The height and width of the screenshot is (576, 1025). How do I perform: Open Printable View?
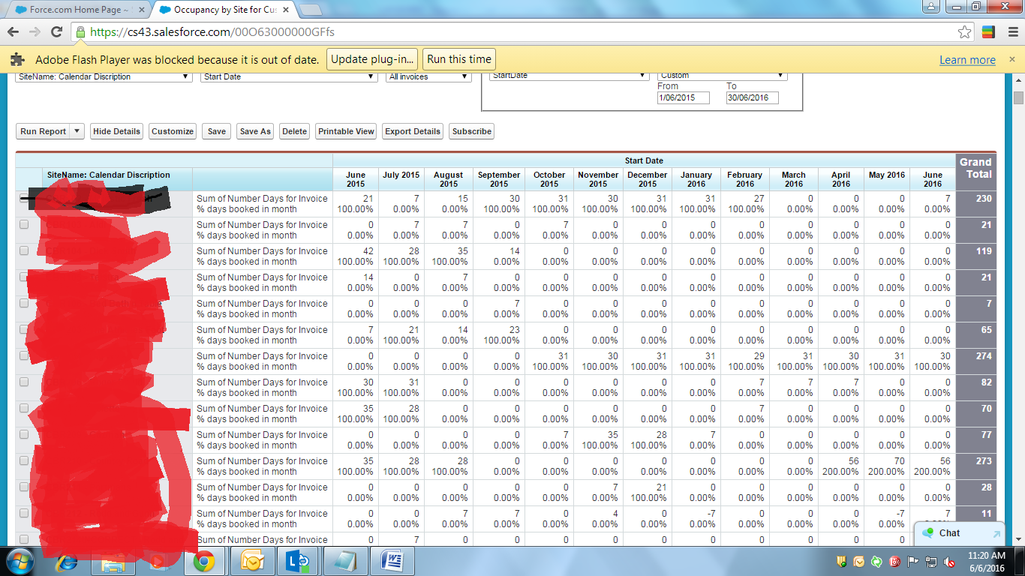point(346,131)
